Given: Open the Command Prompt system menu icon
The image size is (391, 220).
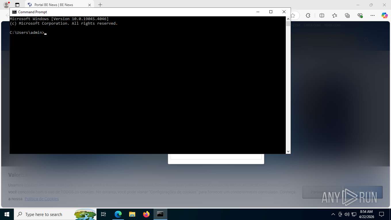Looking at the screenshot, I should [x=14, y=12].
